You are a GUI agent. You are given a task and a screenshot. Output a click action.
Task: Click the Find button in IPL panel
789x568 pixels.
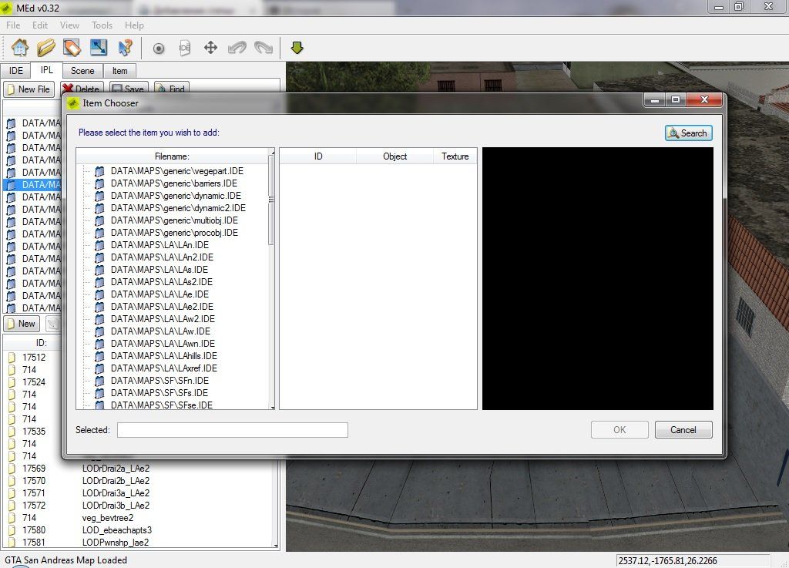coord(172,88)
